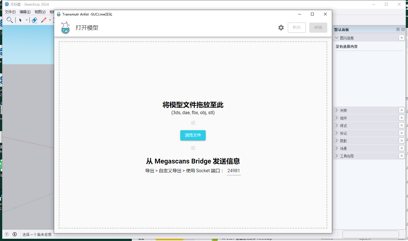Close the 样式 panel
The width and height of the screenshot is (408, 241).
(402, 125)
